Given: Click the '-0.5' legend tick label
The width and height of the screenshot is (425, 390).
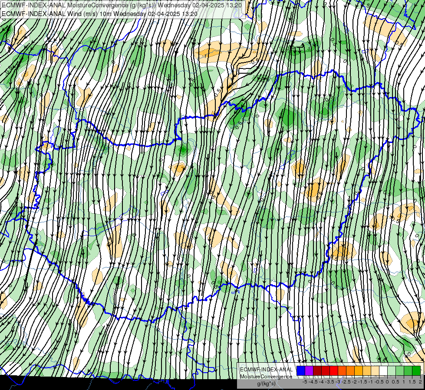Looking at the screenshot, I should [x=379, y=382].
